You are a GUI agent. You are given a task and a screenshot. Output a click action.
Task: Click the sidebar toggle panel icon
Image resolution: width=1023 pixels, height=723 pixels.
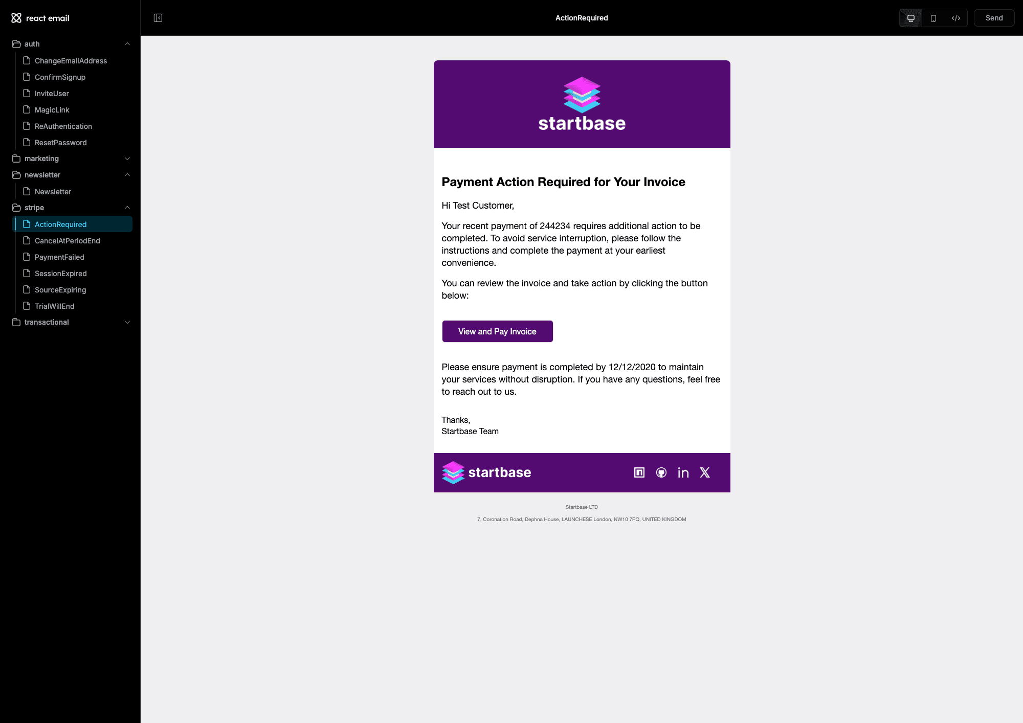click(158, 17)
